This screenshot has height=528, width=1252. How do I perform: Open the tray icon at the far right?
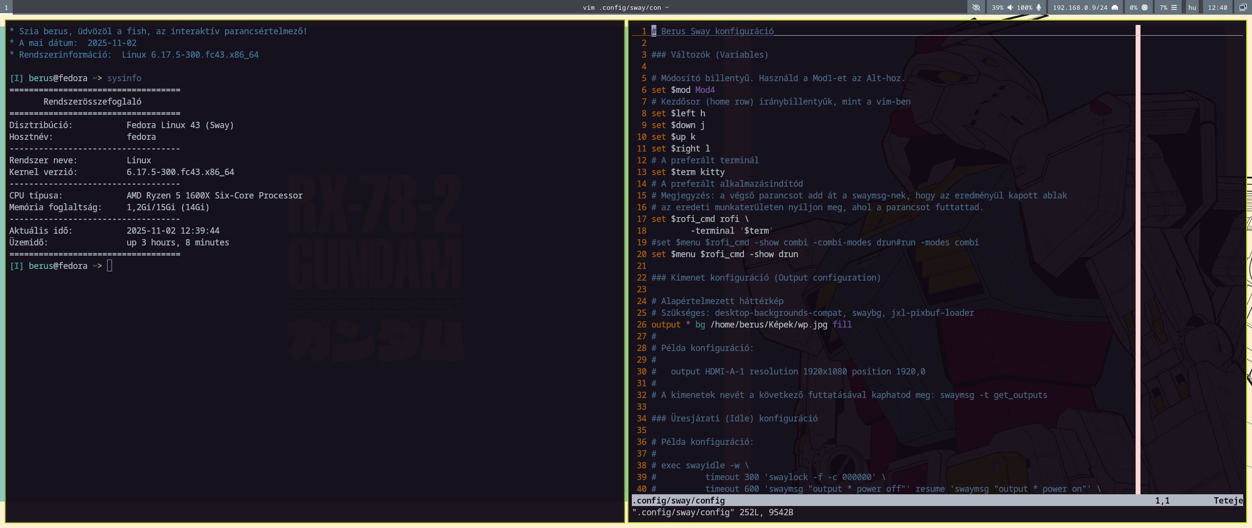click(1243, 7)
